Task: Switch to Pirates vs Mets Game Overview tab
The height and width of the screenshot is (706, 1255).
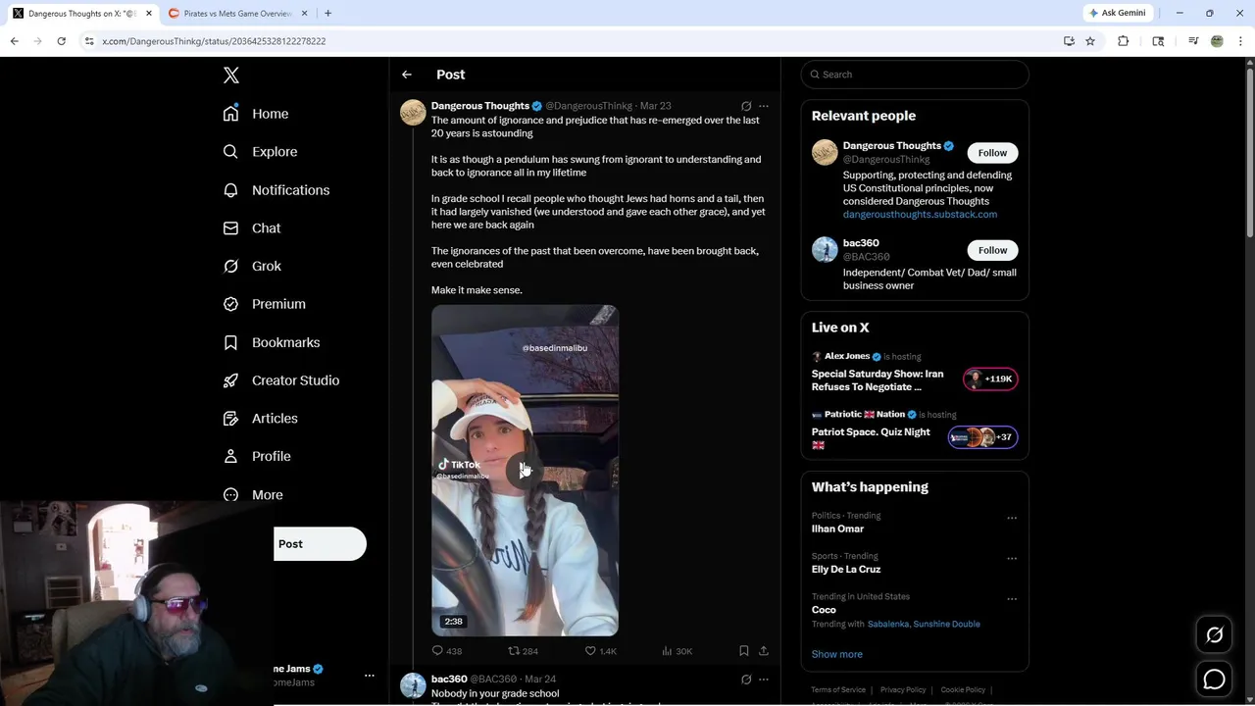Action: click(x=238, y=14)
